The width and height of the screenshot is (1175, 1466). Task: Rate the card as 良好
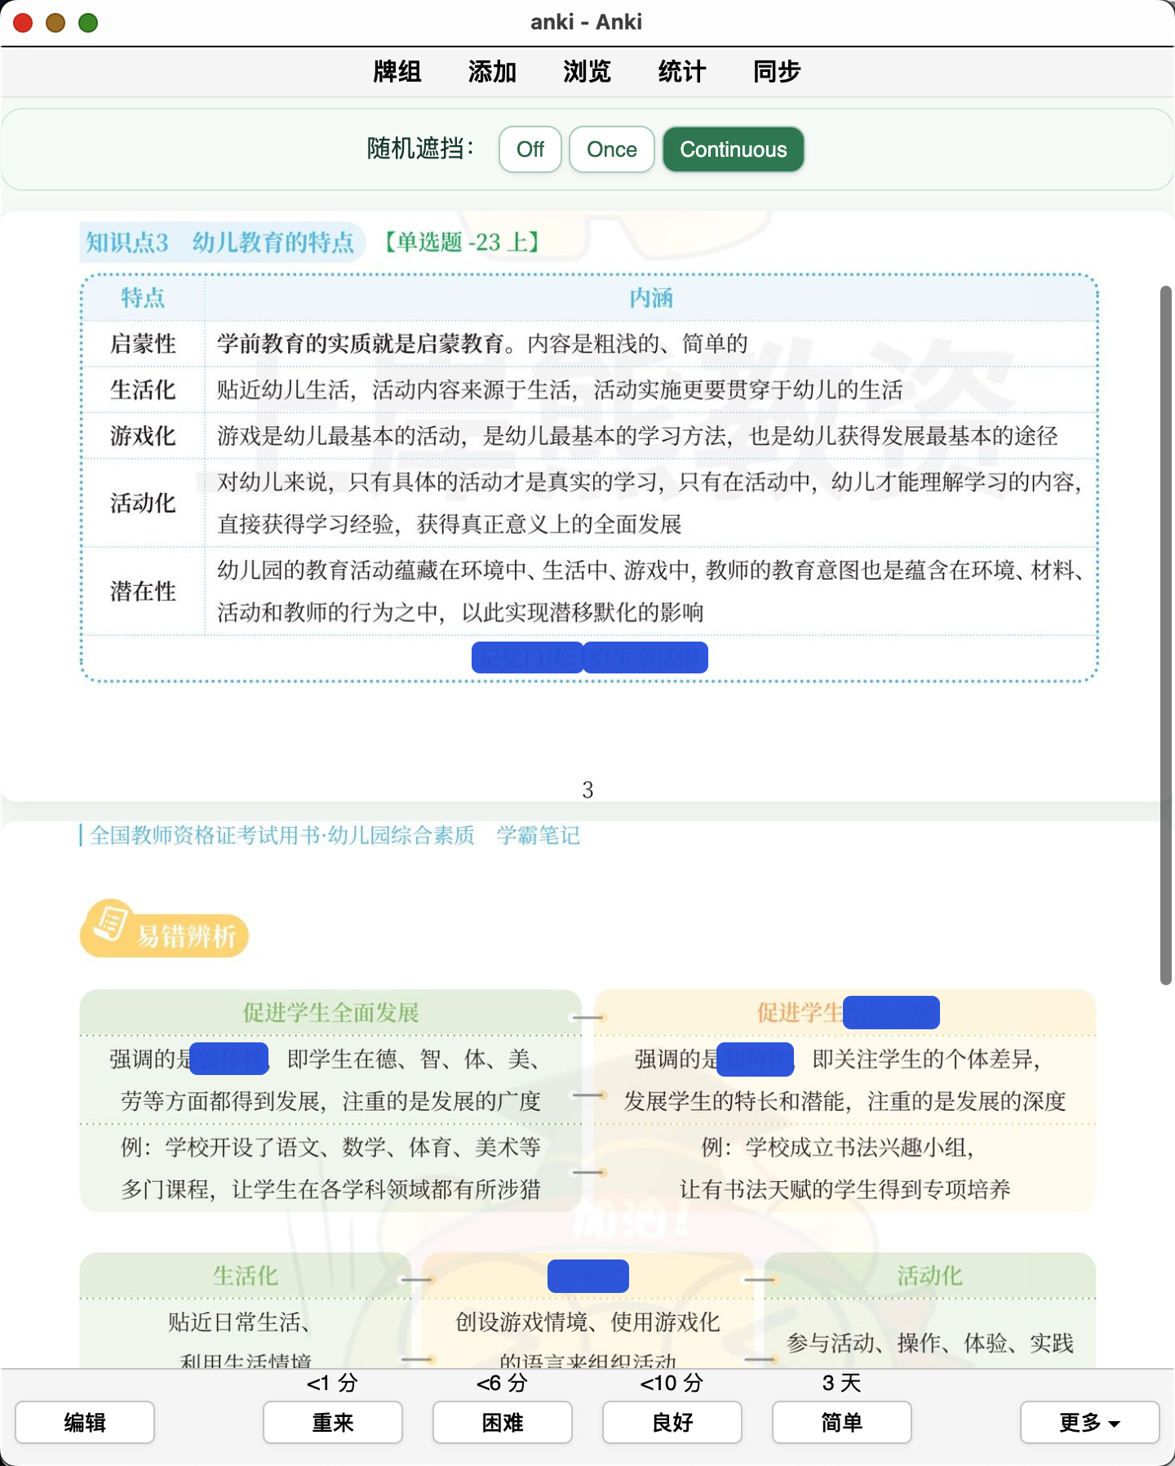[x=672, y=1422]
